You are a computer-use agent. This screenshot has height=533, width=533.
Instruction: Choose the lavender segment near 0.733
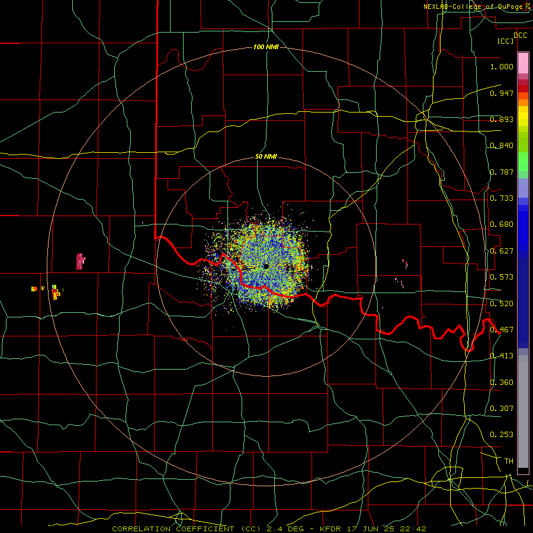[523, 188]
